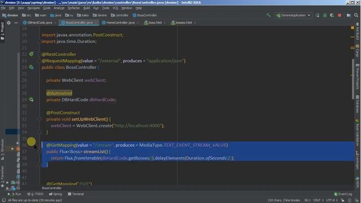Viewport: 361px width, 203px height.
Task: Hide the project panel with the minus icon
Action: 16,23
